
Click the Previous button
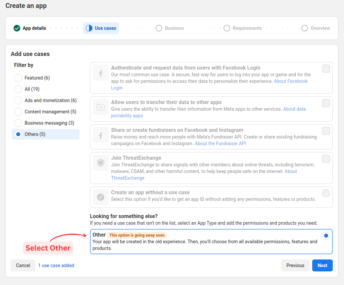(x=295, y=265)
